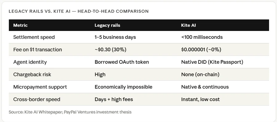Viewport: 277px width, 122px height.
Task: Click the table title heading text
Action: tap(79, 11)
